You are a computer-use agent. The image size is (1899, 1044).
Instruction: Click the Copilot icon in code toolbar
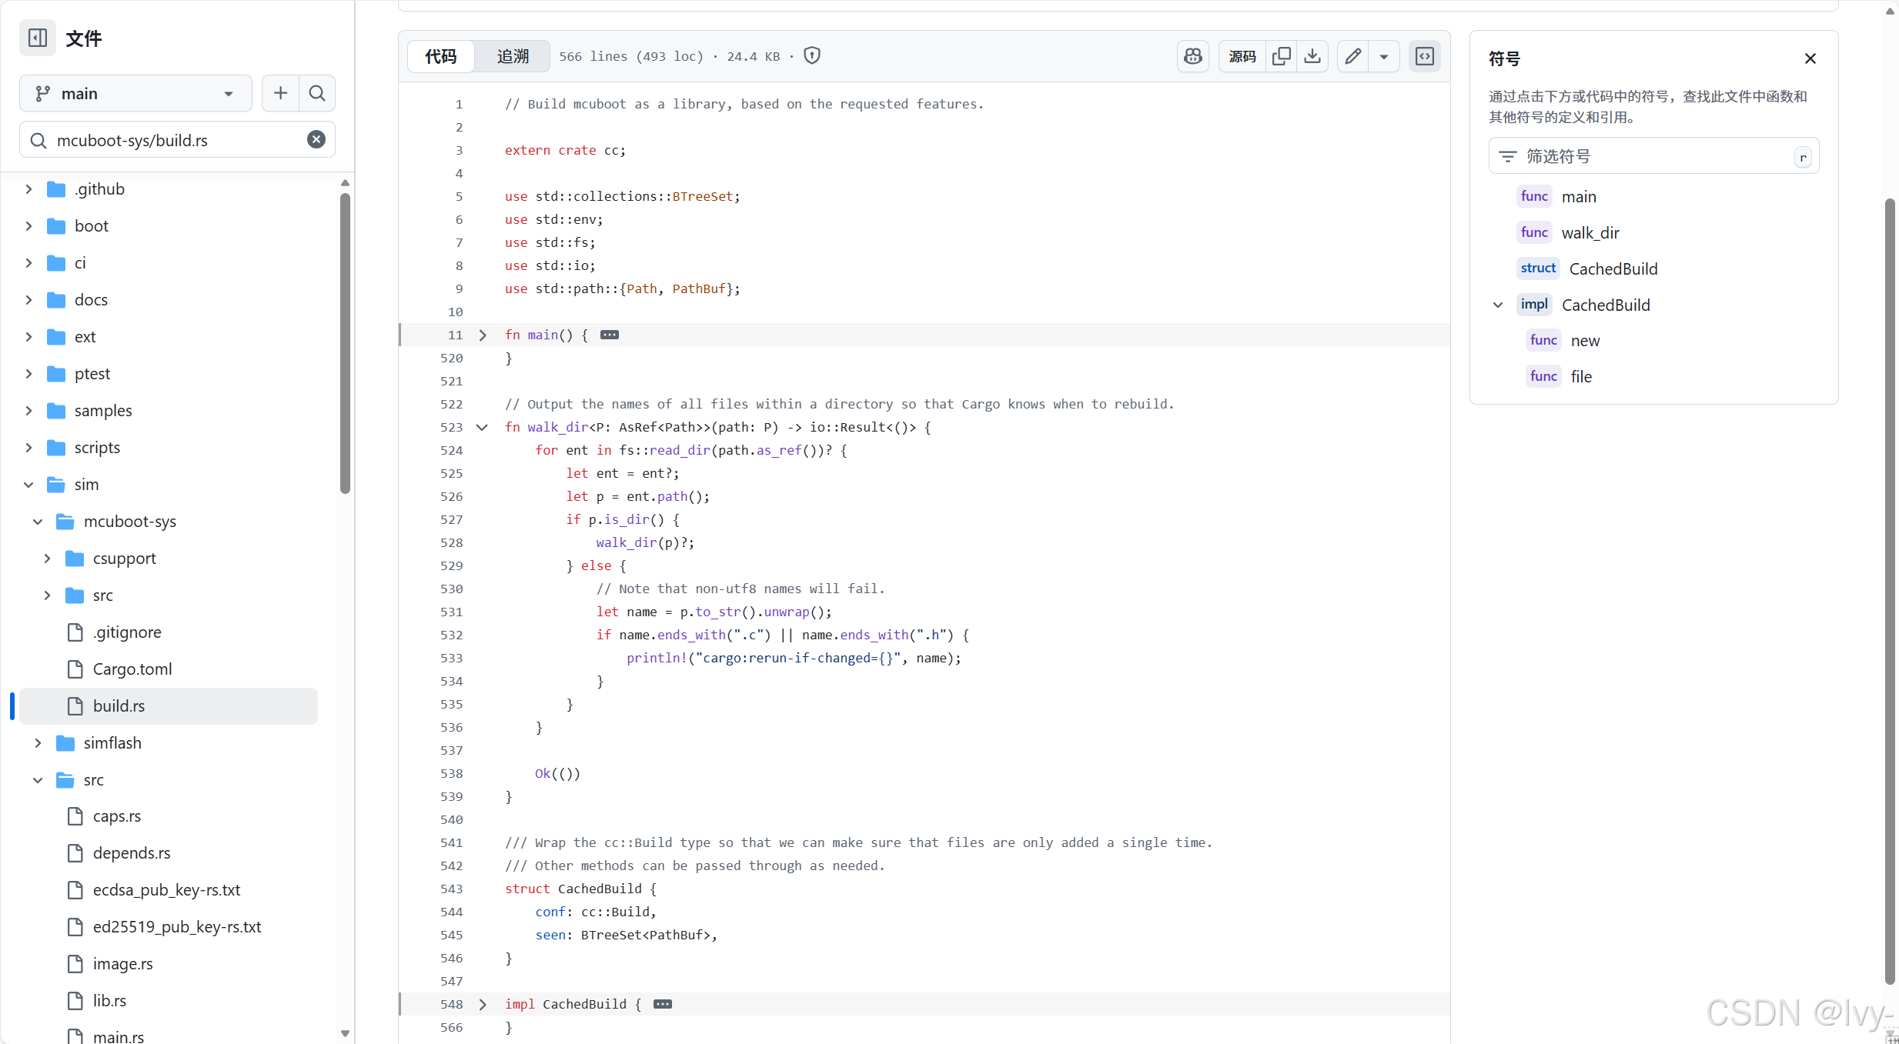tap(1193, 56)
